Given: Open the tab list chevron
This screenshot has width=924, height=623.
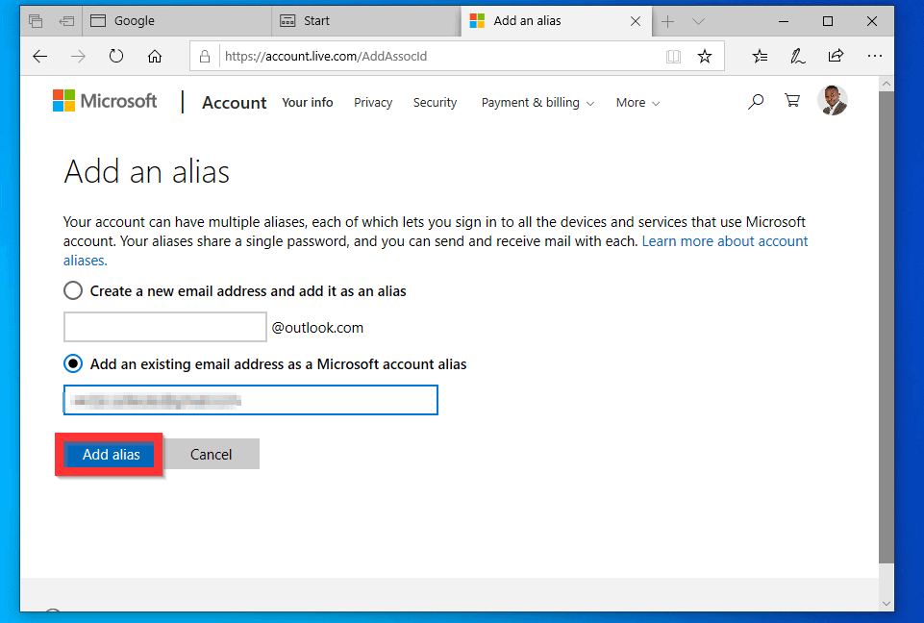Looking at the screenshot, I should pyautogui.click(x=699, y=21).
